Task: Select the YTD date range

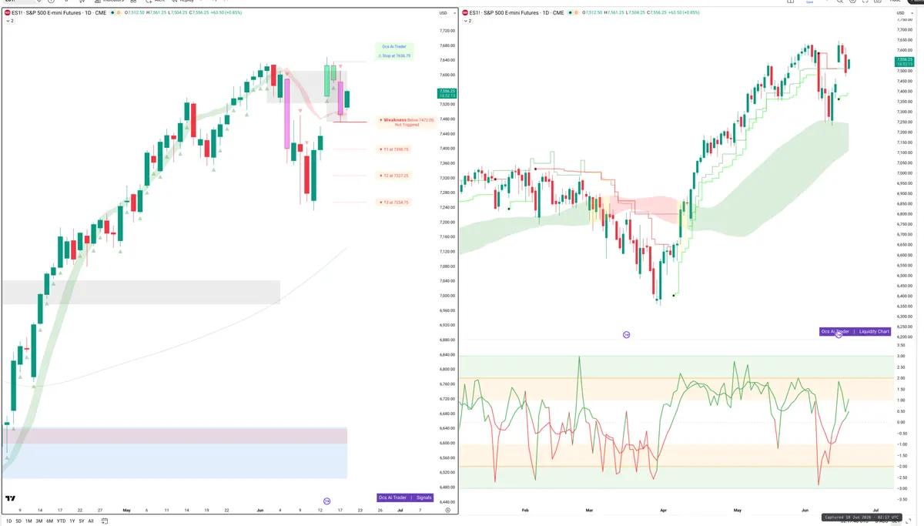Action: 61,521
